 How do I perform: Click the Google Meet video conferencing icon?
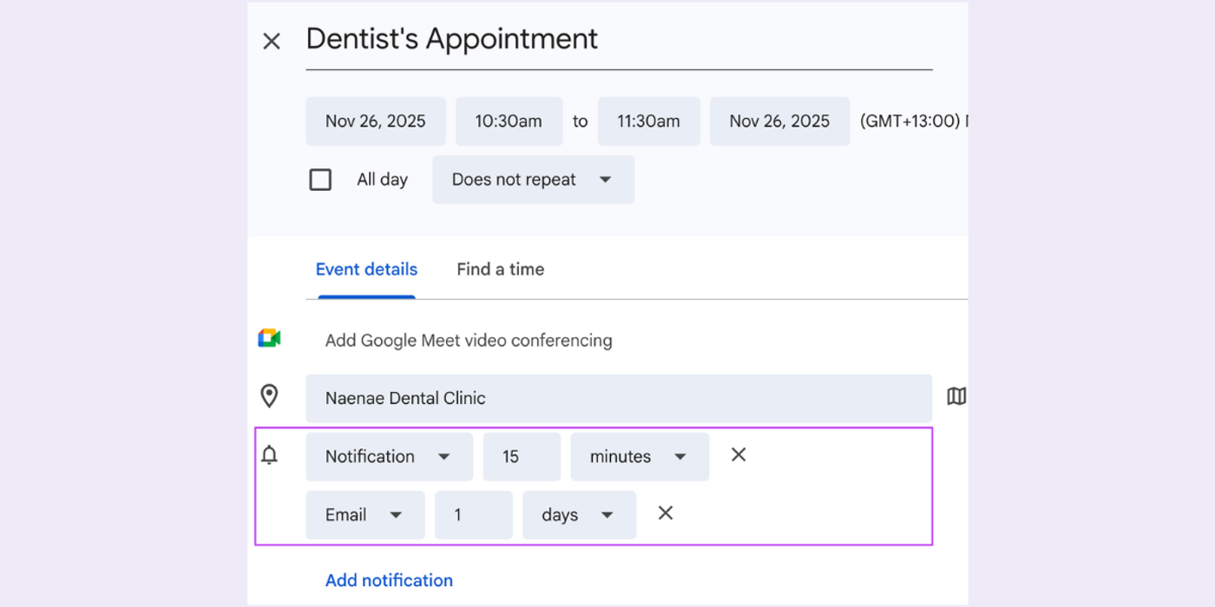(269, 337)
